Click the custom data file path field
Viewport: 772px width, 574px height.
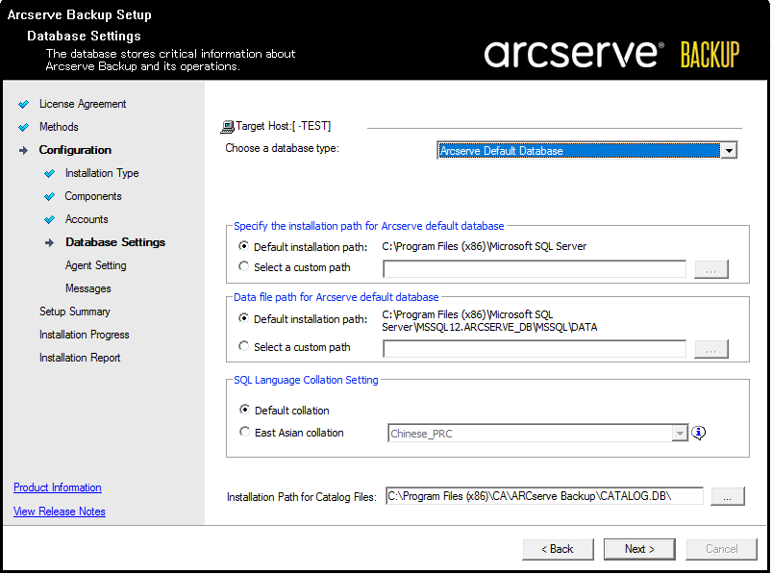[x=535, y=349]
